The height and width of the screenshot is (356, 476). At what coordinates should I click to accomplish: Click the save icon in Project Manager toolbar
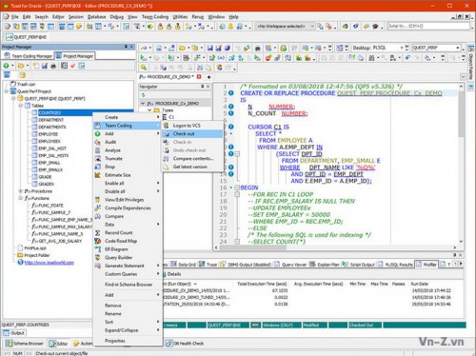click(45, 66)
